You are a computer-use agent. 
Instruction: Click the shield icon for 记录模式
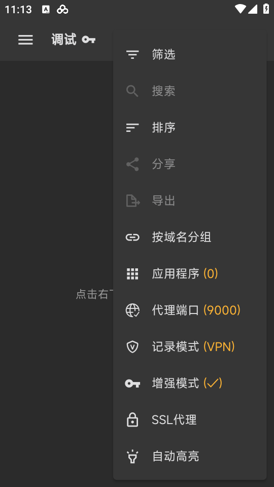point(132,347)
